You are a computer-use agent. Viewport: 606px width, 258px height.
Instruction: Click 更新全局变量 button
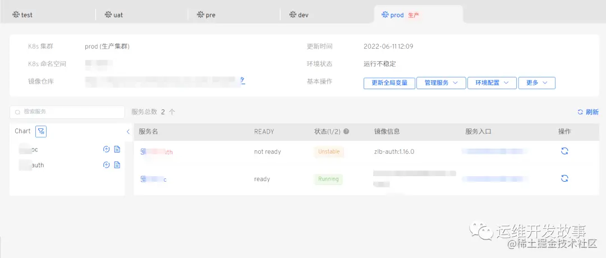click(x=389, y=83)
